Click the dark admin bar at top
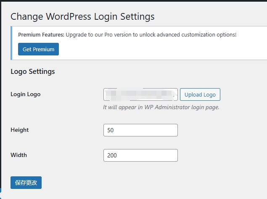This screenshot has height=199, width=267. 133,1
